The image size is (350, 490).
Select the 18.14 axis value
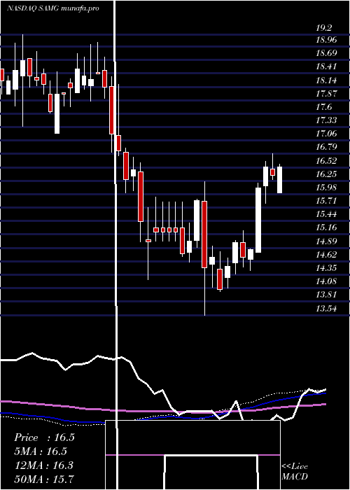point(327,80)
